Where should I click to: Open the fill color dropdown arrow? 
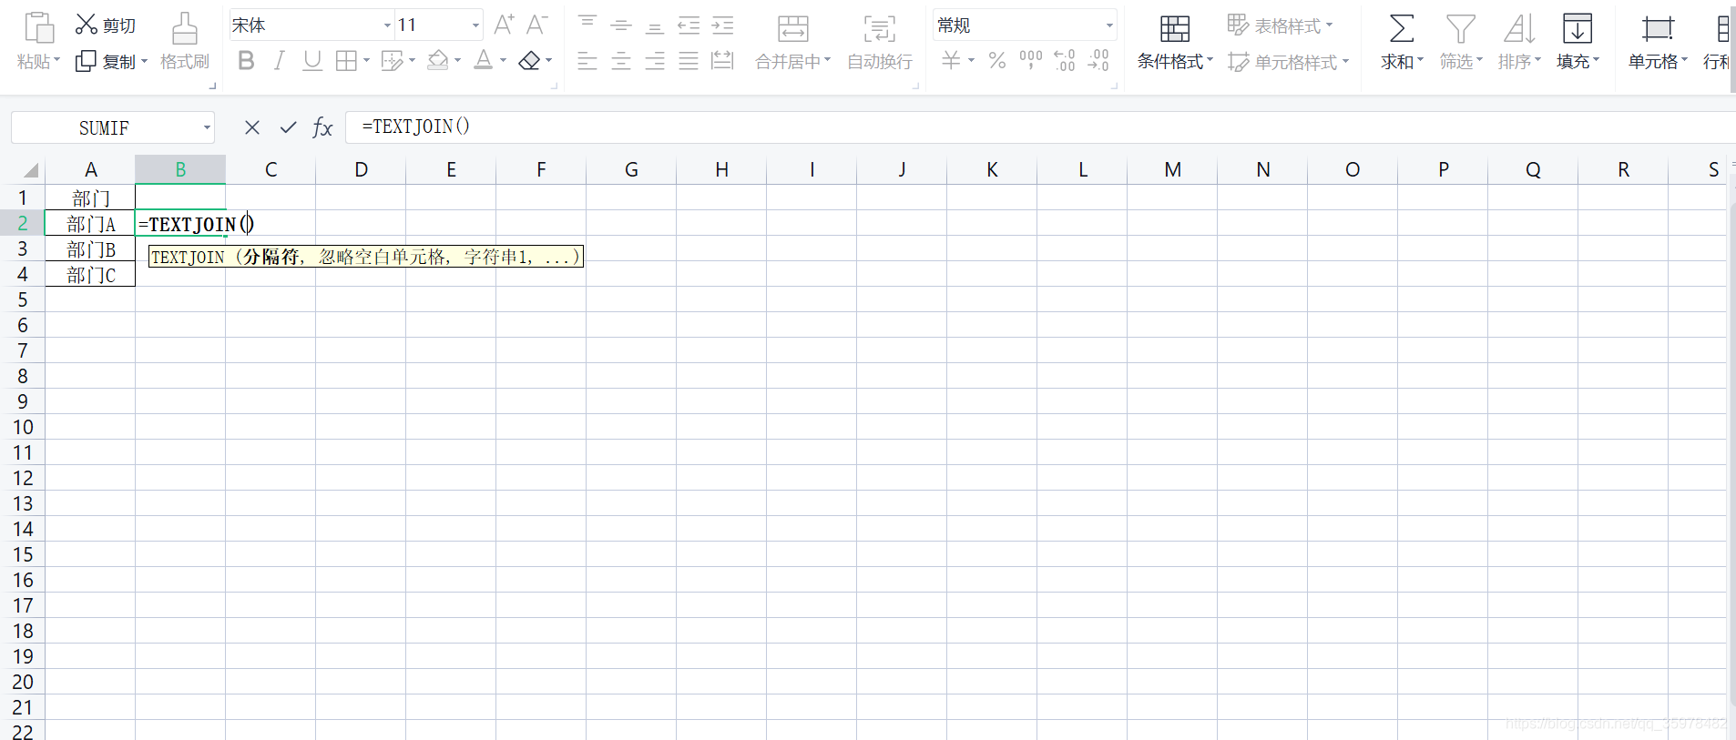pos(457,61)
